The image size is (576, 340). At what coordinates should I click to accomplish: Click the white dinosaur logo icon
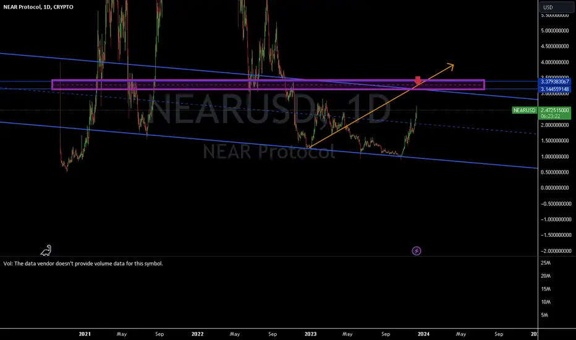tap(46, 250)
